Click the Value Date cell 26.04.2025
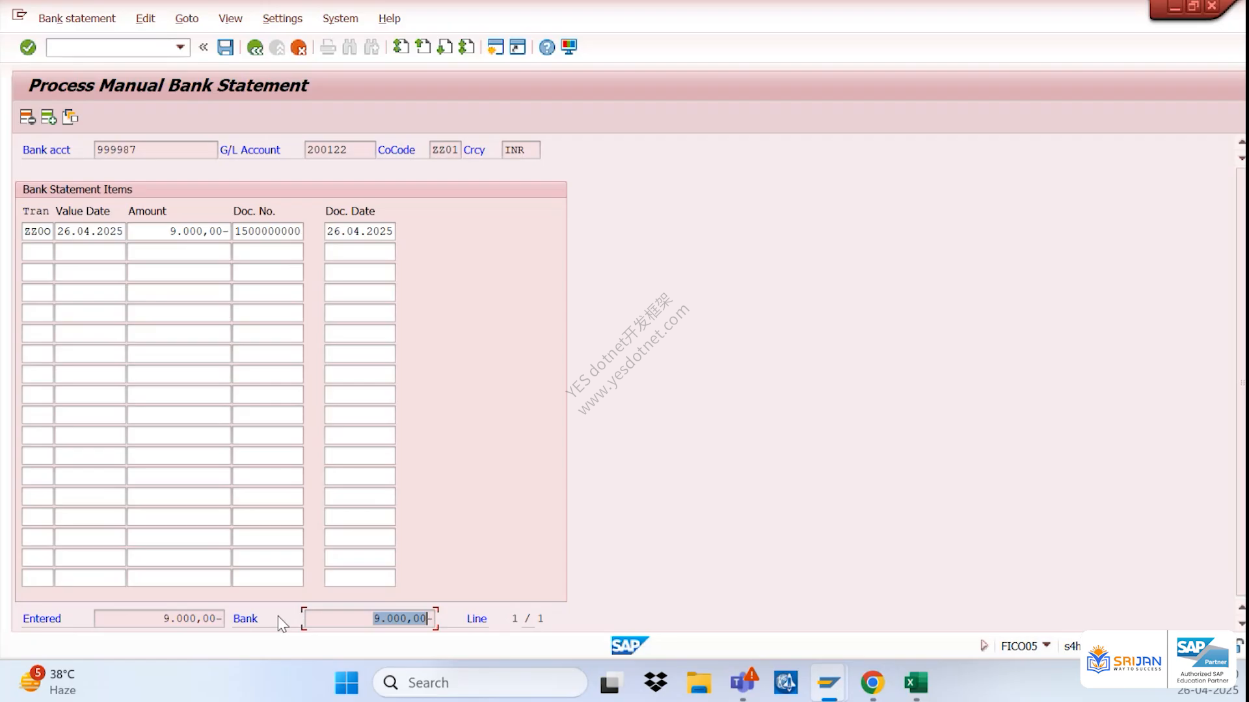Screen dimensions: 1249x702 pyautogui.click(x=90, y=231)
